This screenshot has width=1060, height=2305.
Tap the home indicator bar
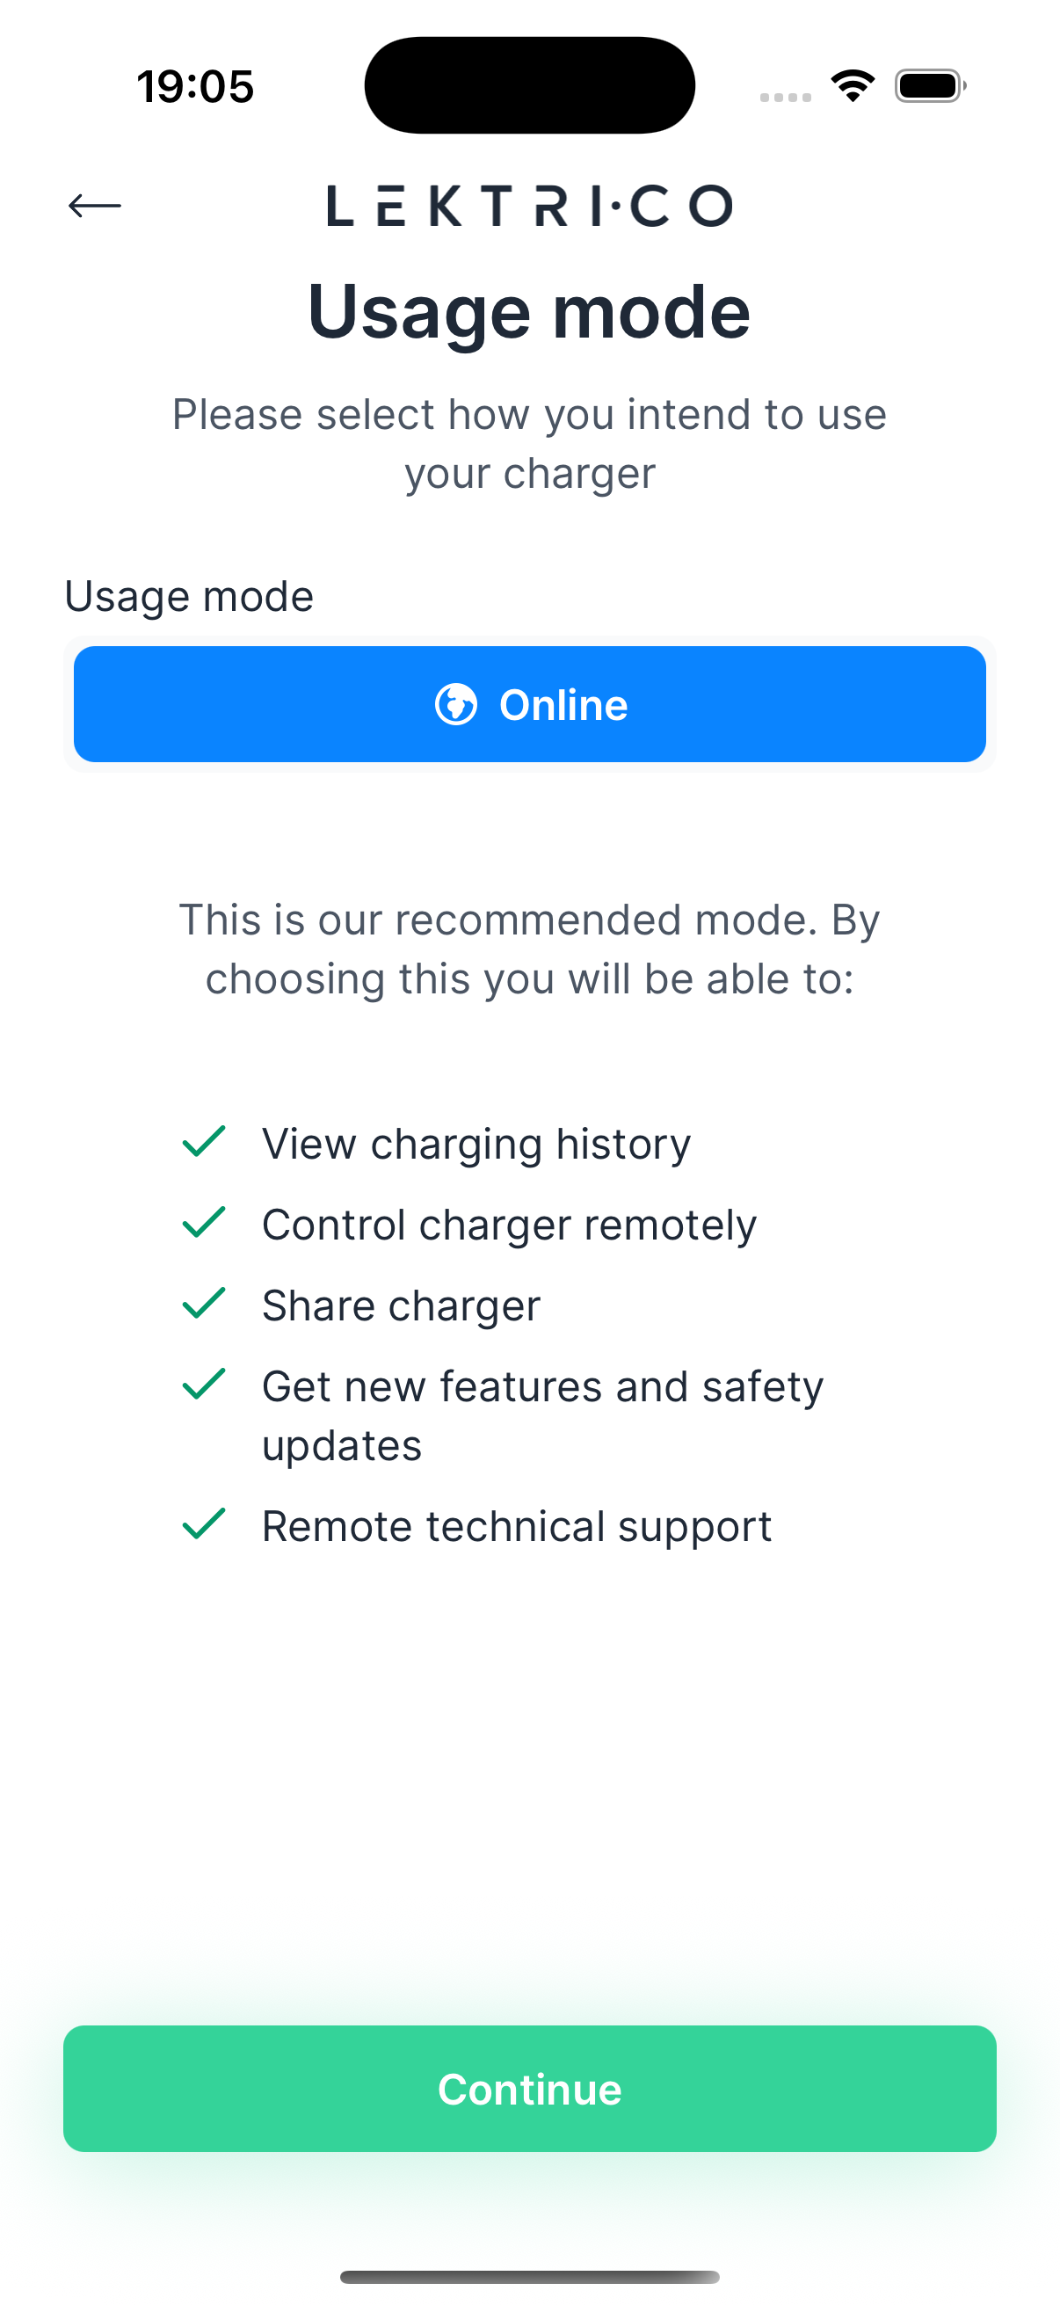[529, 2276]
